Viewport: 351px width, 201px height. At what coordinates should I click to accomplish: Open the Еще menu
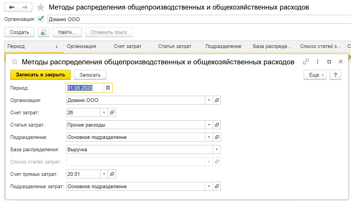click(315, 75)
